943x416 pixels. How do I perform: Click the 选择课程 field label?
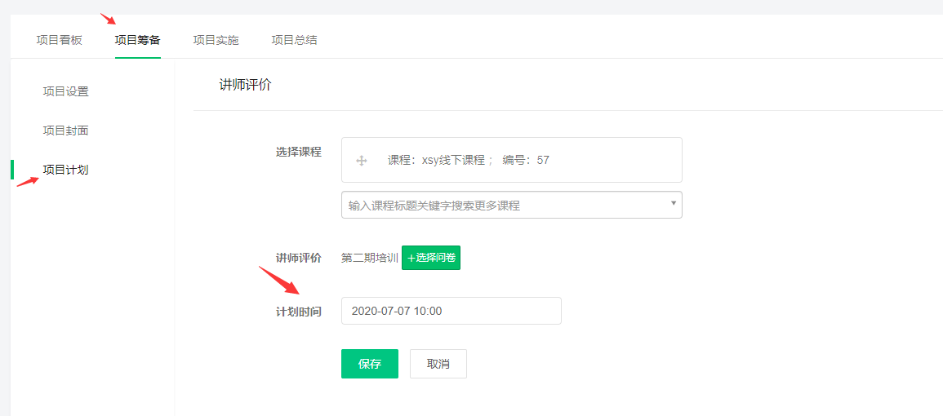[x=298, y=152]
